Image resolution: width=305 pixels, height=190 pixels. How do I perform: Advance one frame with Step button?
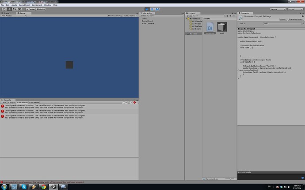[x=157, y=9]
